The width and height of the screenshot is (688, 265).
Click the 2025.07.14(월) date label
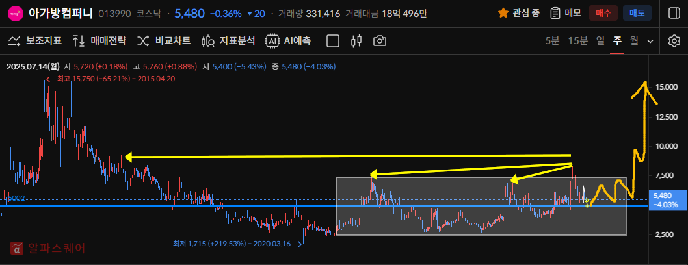33,67
